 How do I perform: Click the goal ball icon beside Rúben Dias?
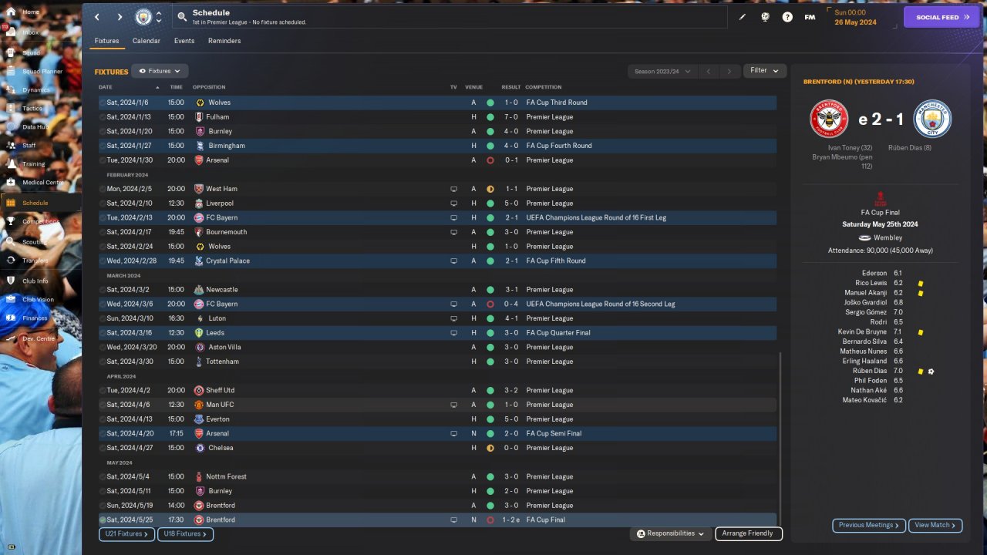(931, 372)
